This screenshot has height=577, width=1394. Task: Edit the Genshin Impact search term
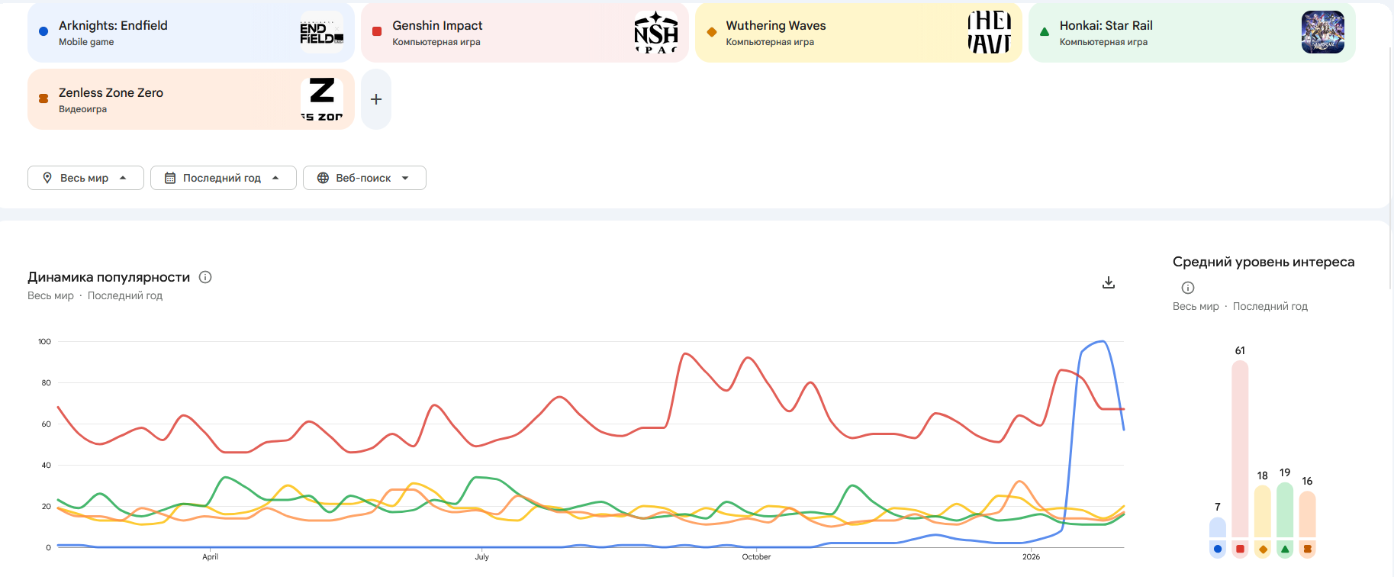click(x=437, y=26)
